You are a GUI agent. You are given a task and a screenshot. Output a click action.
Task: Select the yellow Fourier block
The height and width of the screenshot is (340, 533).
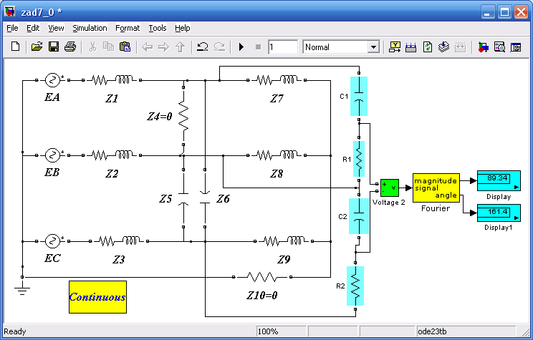[x=436, y=188]
